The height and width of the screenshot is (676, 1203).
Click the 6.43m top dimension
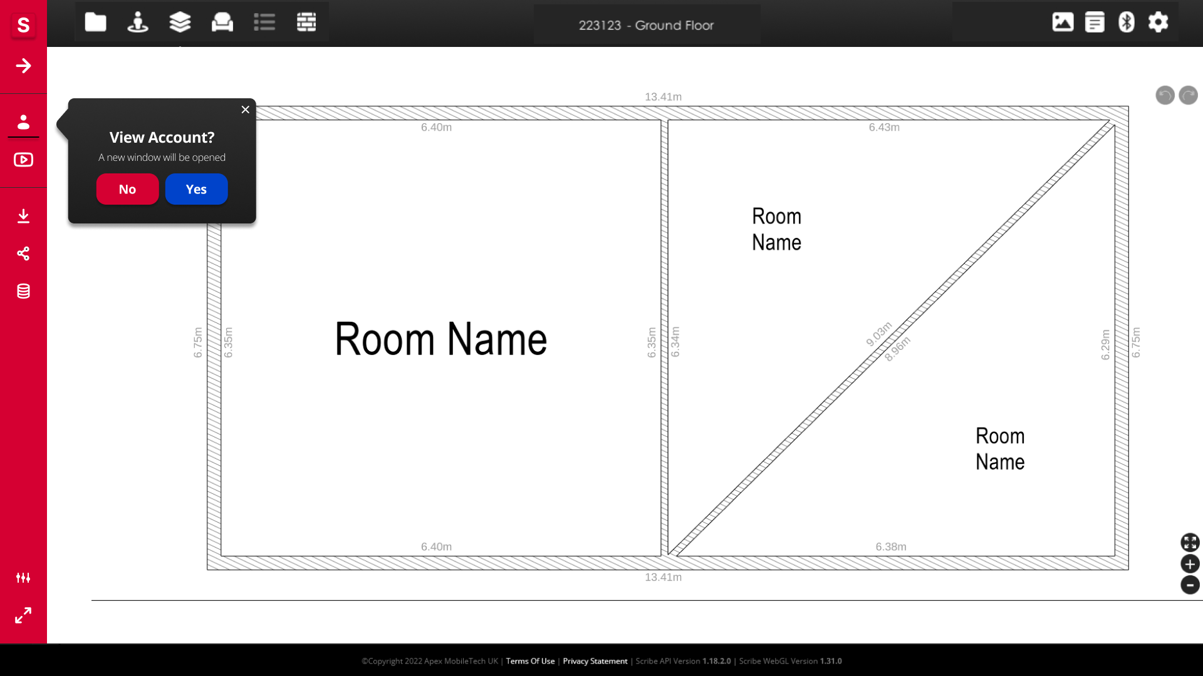coord(884,127)
